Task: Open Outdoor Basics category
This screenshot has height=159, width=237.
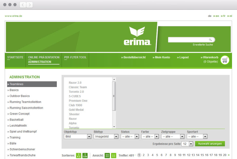Action: pos(18,96)
